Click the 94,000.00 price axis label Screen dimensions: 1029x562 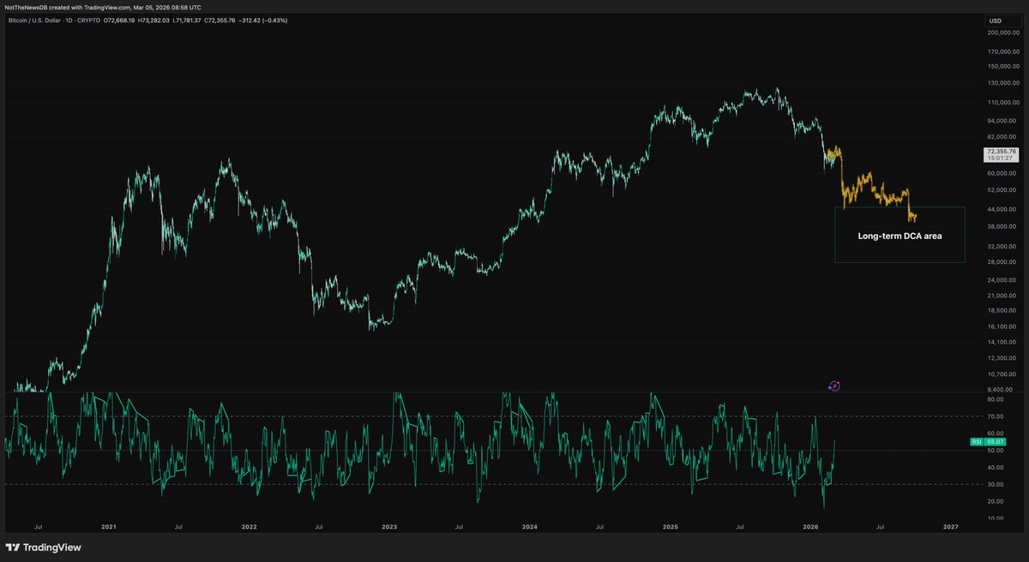point(1002,120)
